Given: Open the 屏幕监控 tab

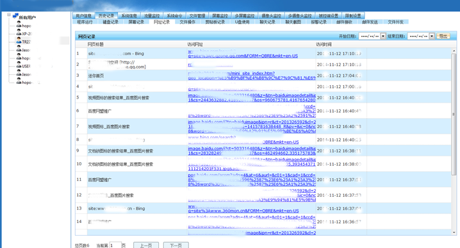Looking at the screenshot, I should (220, 16).
